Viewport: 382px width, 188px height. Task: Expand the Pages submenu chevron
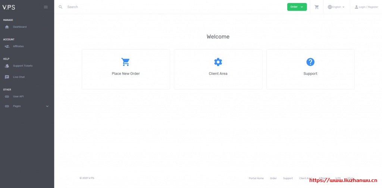pyautogui.click(x=47, y=106)
